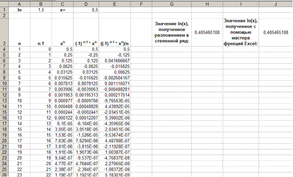Click header cell 'xⁿ' in column C
This screenshot has height=177, width=293.
62,32
